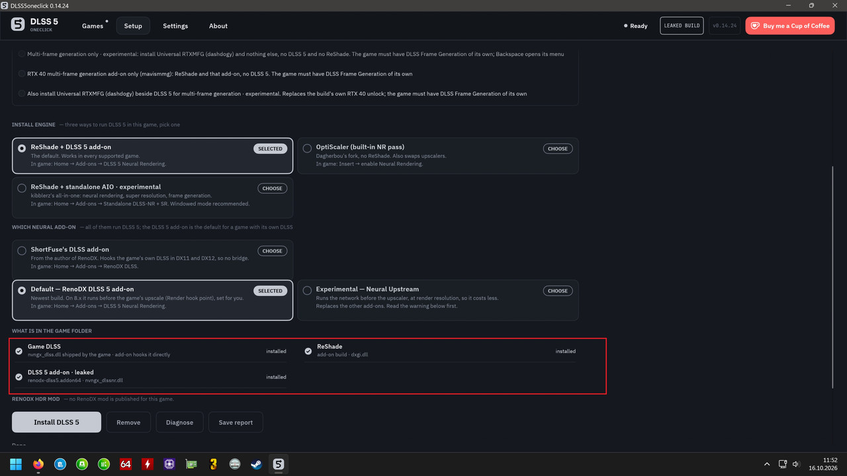The width and height of the screenshot is (847, 476).
Task: Click the Install DLSS 5 button
Action: [56, 422]
